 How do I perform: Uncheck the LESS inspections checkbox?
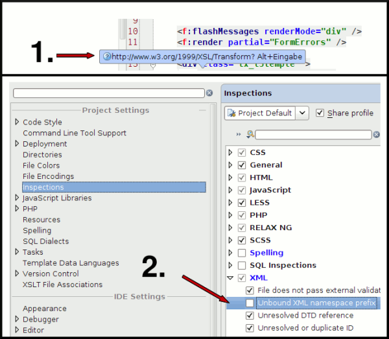(242, 203)
